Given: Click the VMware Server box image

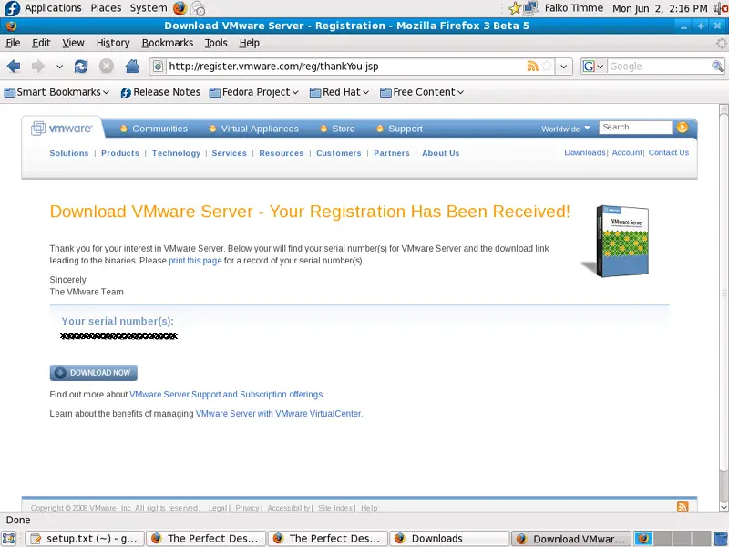Looking at the screenshot, I should click(616, 241).
